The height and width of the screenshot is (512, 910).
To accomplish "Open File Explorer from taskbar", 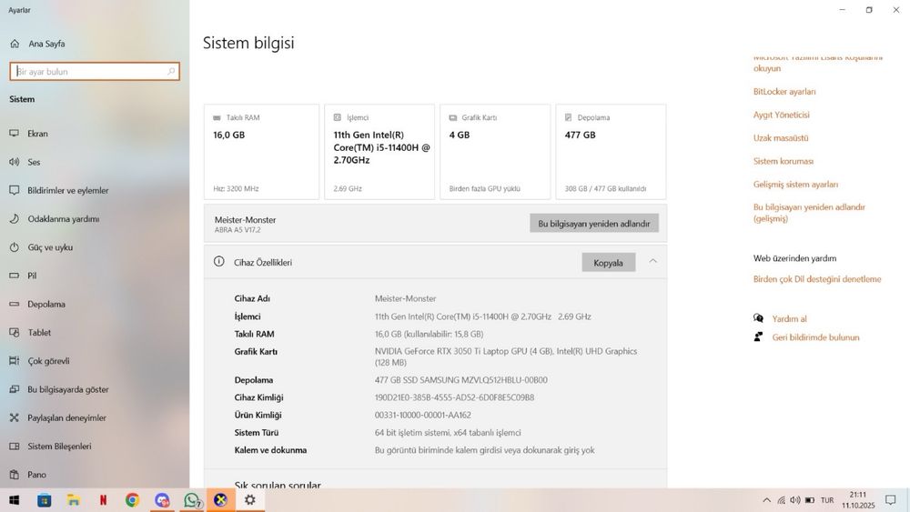I will (74, 500).
